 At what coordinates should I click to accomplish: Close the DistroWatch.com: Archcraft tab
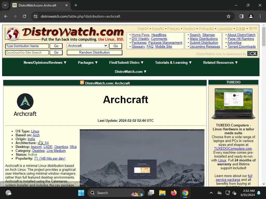[x=66, y=5]
